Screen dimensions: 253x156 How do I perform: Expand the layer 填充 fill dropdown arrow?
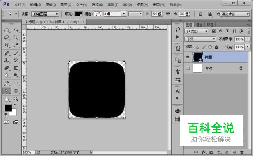[x=248, y=47]
